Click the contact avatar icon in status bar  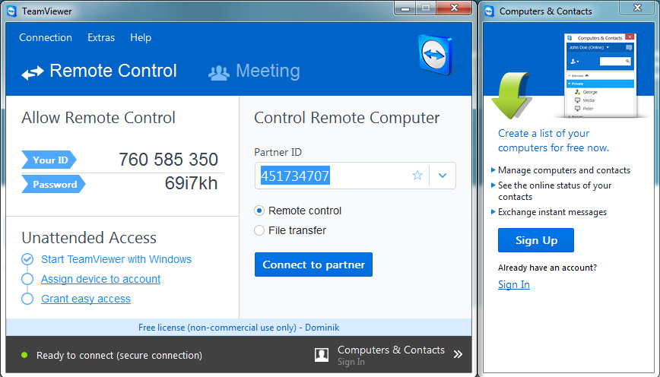322,355
